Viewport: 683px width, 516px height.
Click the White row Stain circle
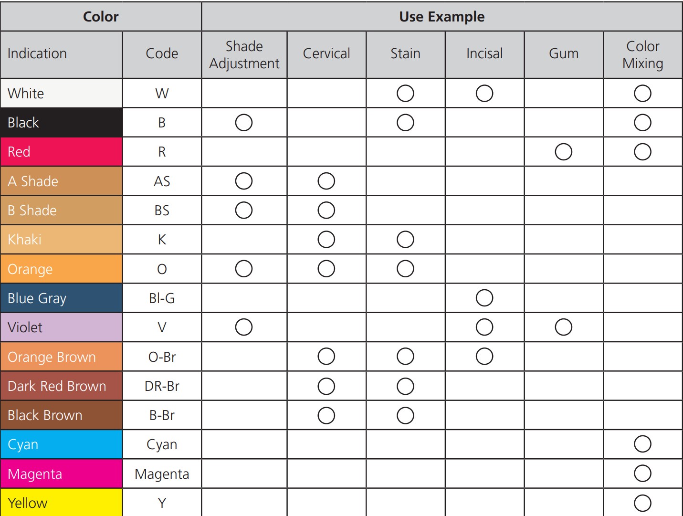(405, 94)
